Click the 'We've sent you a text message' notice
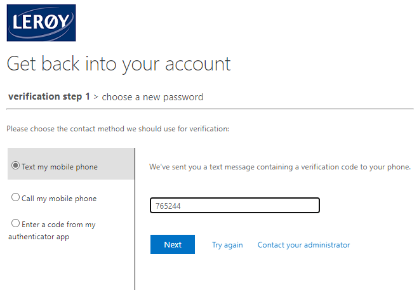419x290 pixels. pos(280,167)
